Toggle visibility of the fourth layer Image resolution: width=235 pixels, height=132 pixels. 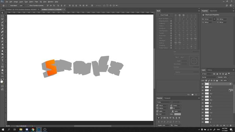tap(203, 93)
